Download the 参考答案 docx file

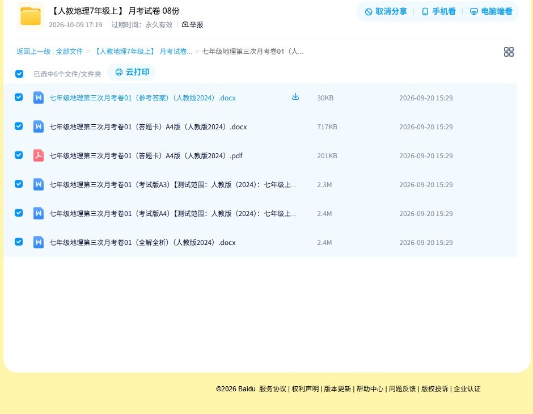tap(295, 97)
